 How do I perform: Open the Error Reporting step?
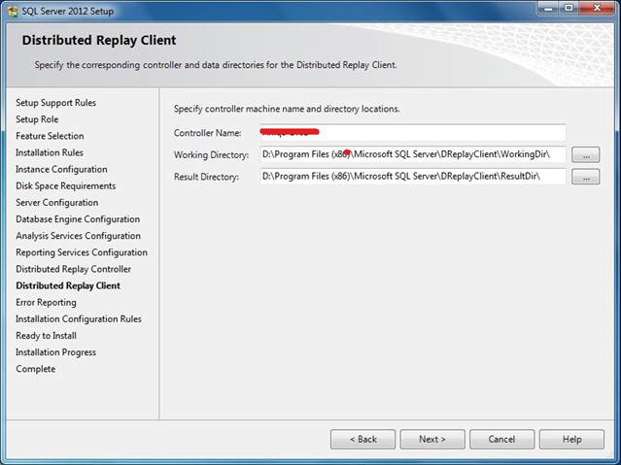(47, 302)
